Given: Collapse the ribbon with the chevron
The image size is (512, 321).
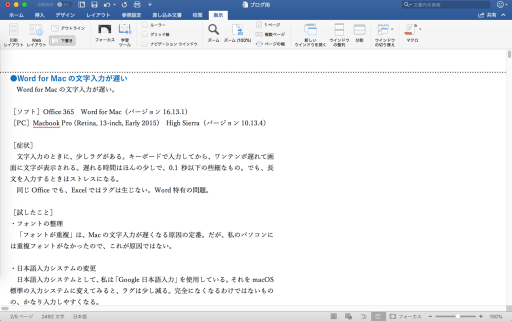Looking at the screenshot, I should coord(503,15).
